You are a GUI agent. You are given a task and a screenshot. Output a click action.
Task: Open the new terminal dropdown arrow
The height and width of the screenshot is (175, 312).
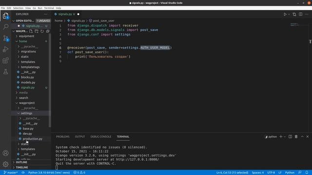pyautogui.click(x=285, y=137)
